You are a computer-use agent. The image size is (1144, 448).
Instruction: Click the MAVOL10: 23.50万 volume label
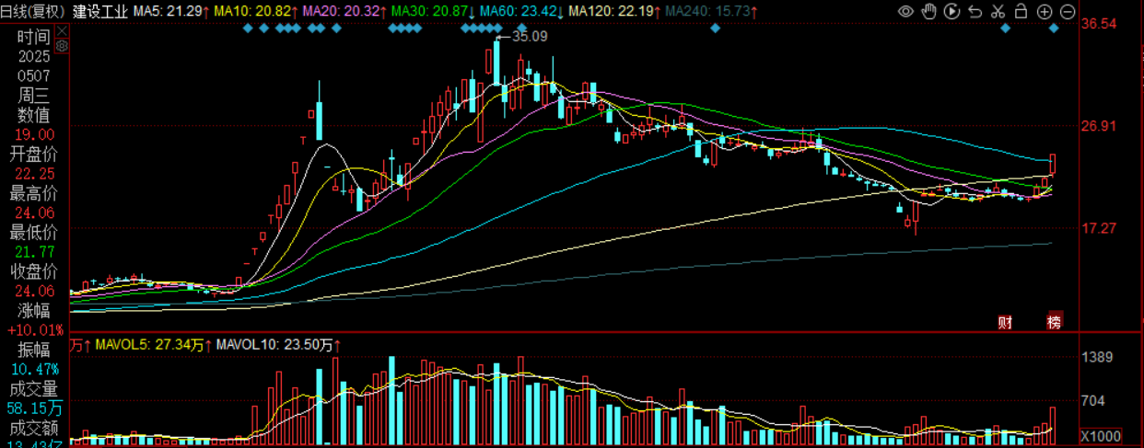click(278, 346)
